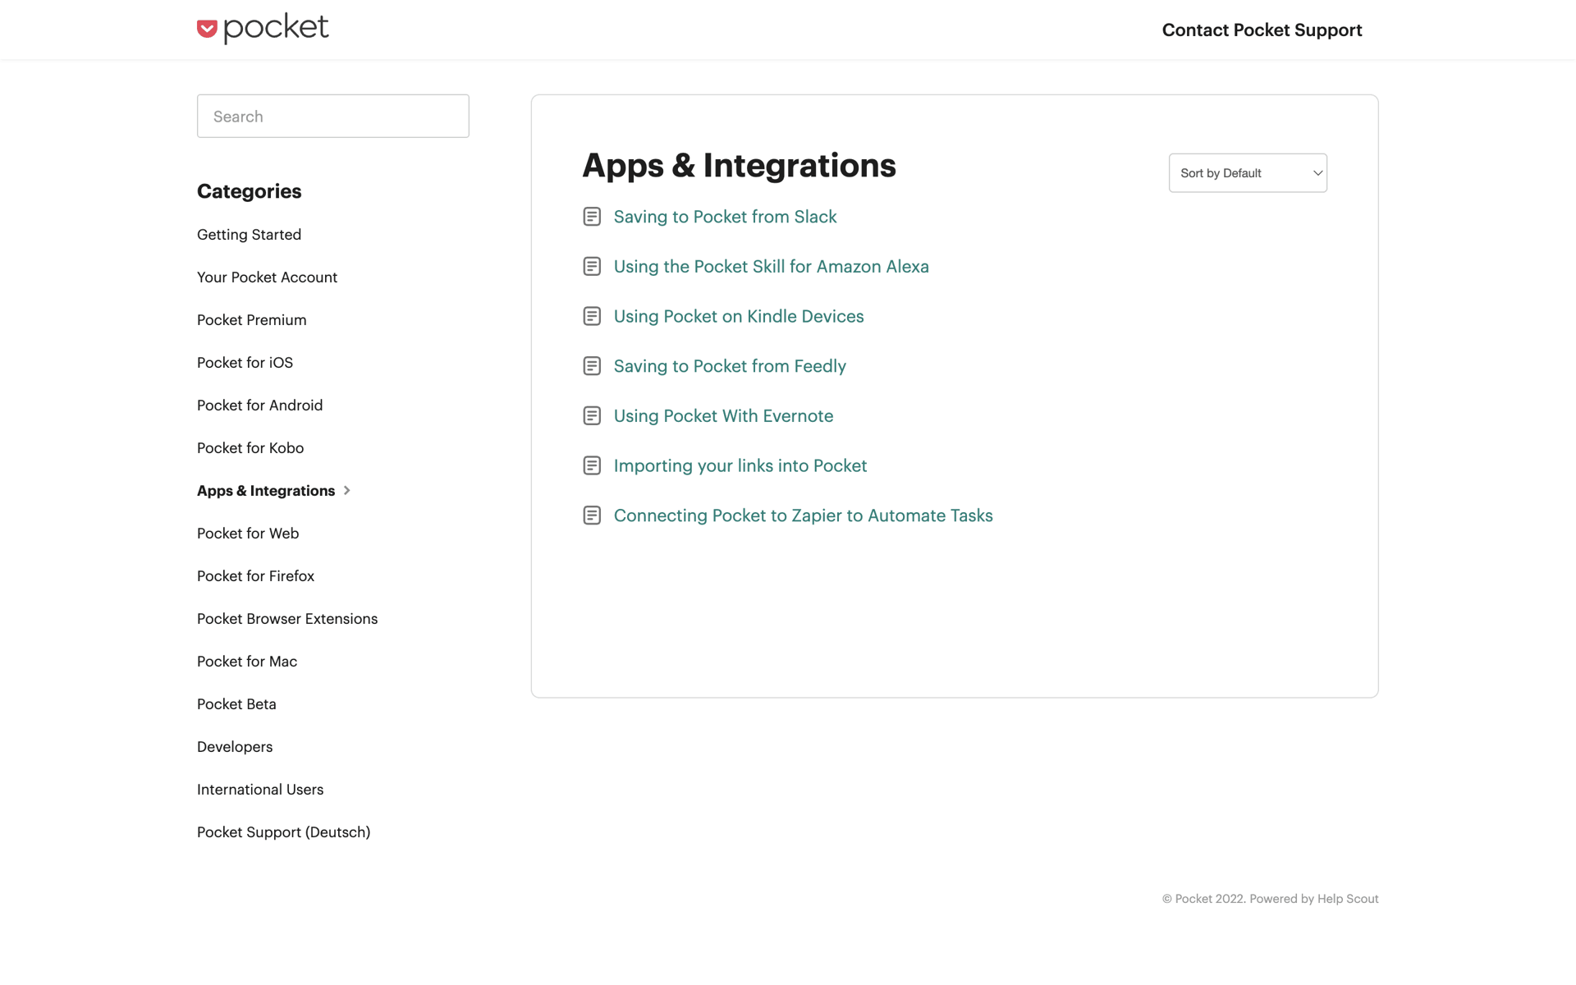Open Contact Pocket Support link

pyautogui.click(x=1262, y=30)
